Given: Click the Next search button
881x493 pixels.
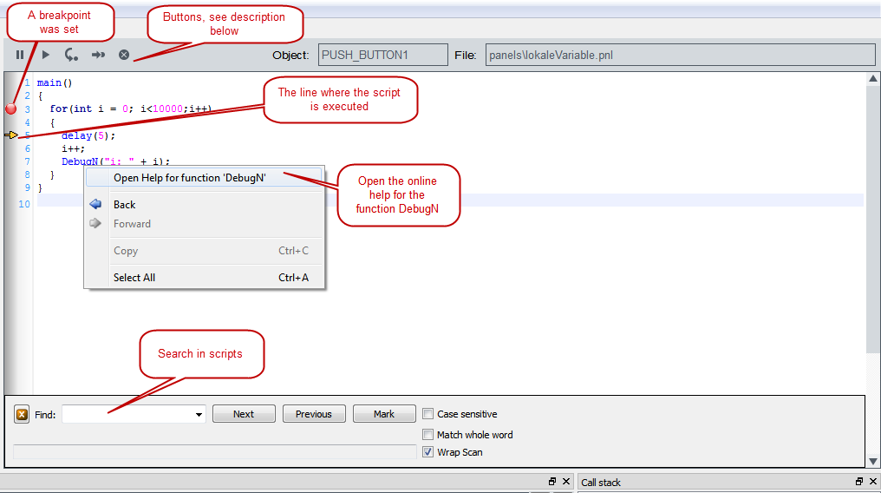Looking at the screenshot, I should 244,414.
